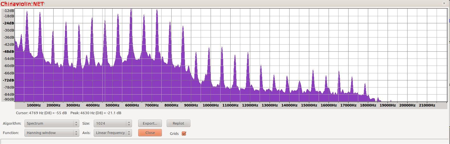
Task: Open the Size dropdown set to 1024
Action: pyautogui.click(x=113, y=123)
